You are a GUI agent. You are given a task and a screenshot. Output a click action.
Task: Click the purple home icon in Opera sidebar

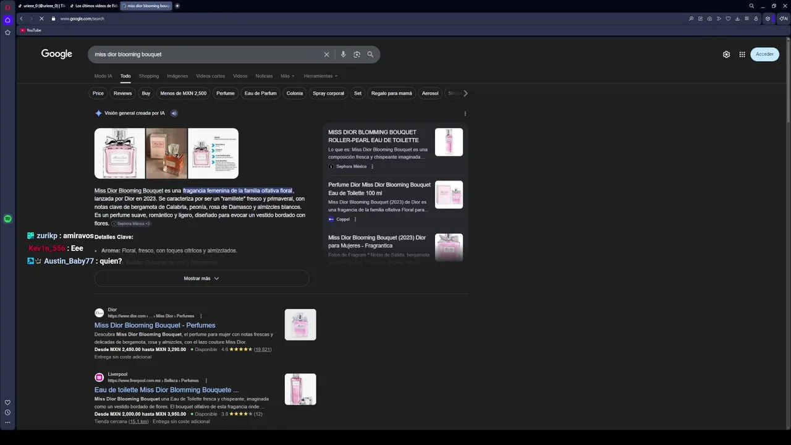coord(7,20)
